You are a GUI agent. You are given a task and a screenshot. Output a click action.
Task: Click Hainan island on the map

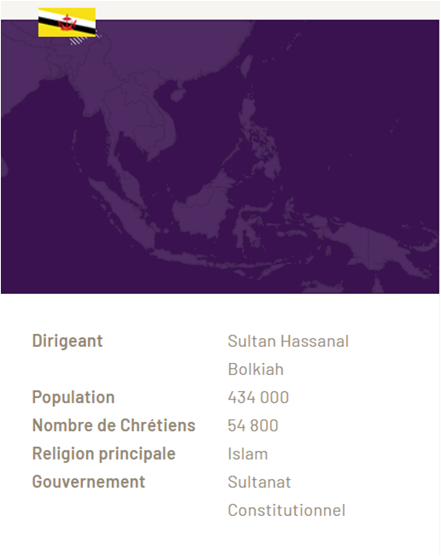[x=178, y=95]
